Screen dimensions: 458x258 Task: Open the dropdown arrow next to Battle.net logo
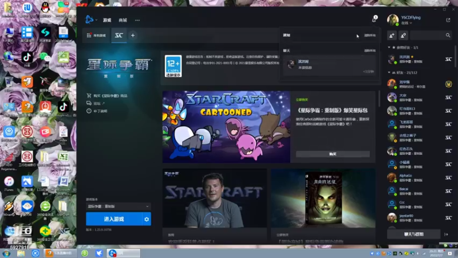tap(96, 20)
